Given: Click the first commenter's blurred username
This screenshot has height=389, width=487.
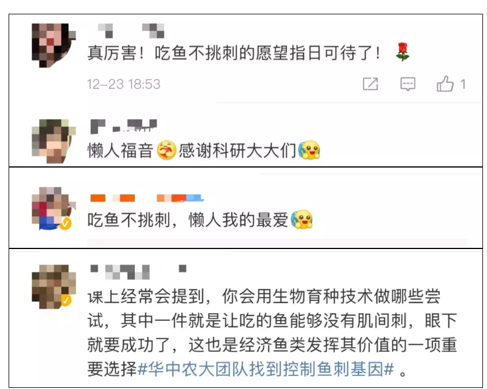Looking at the screenshot, I should coord(131,31).
